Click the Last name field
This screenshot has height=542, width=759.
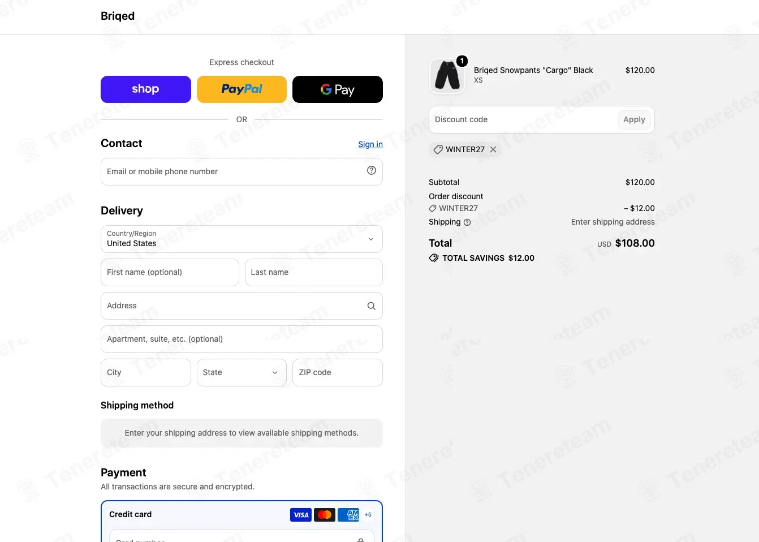(314, 272)
